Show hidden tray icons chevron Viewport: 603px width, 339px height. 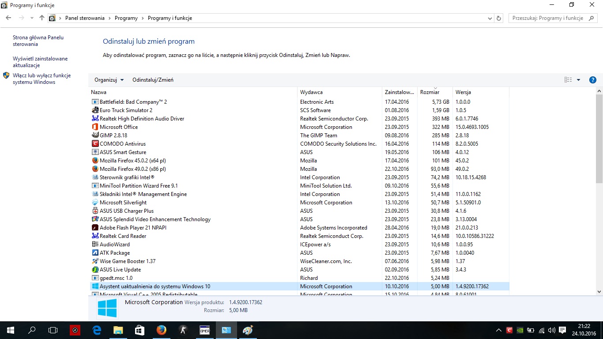[x=499, y=330]
